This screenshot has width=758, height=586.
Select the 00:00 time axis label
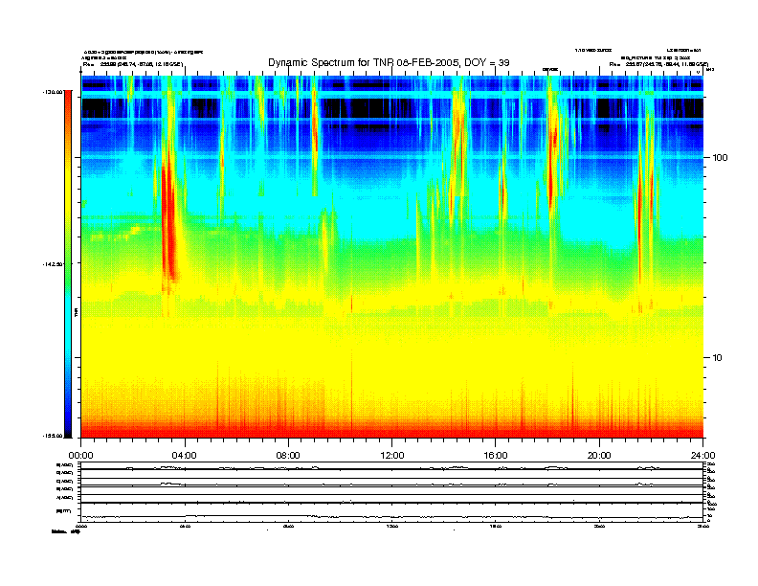[x=81, y=456]
